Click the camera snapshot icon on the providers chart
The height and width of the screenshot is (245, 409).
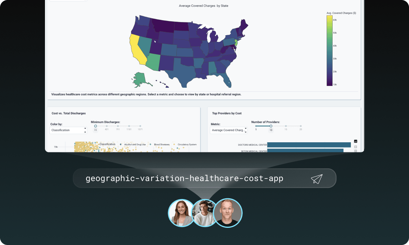pyautogui.click(x=356, y=141)
